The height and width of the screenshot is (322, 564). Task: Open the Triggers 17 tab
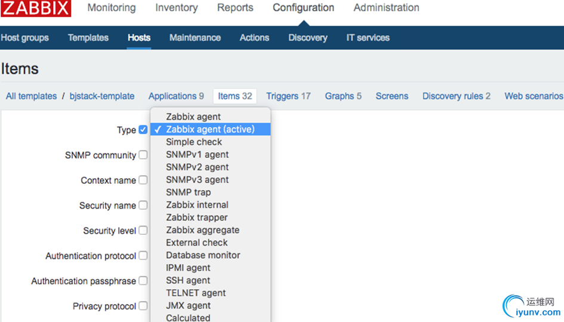pos(288,96)
